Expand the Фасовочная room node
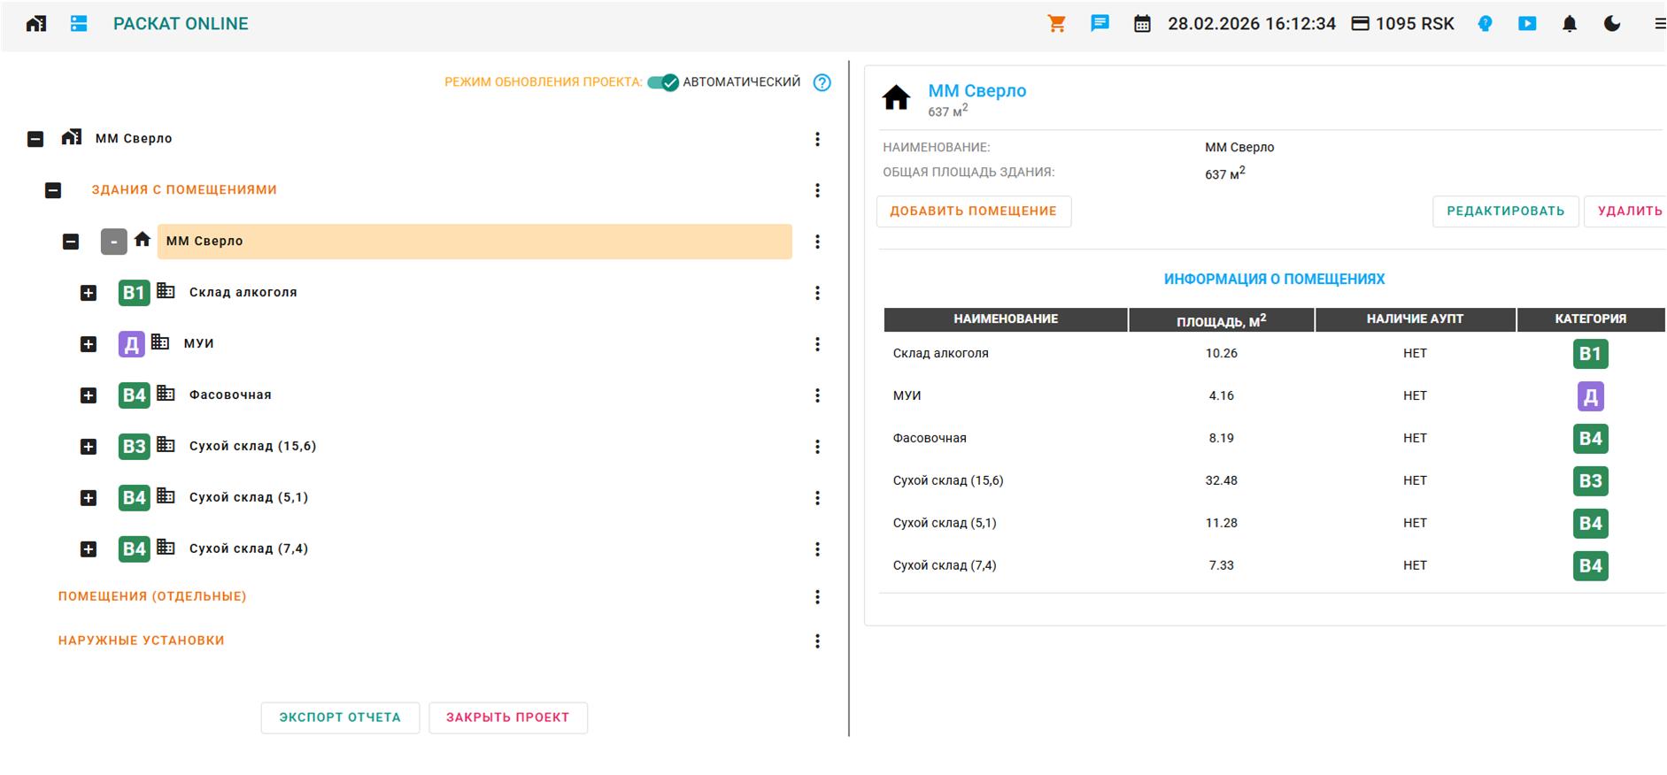 click(89, 395)
